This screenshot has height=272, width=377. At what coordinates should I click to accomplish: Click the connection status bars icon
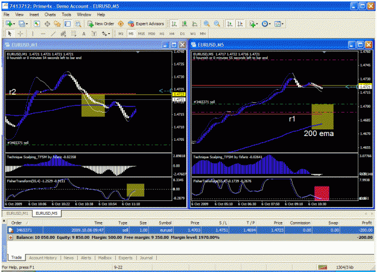point(323,267)
